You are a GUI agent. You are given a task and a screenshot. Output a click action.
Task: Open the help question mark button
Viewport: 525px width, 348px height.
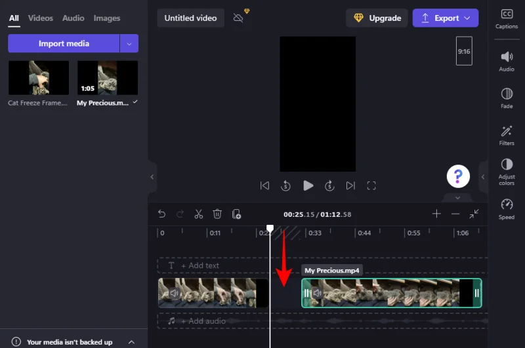tap(458, 176)
